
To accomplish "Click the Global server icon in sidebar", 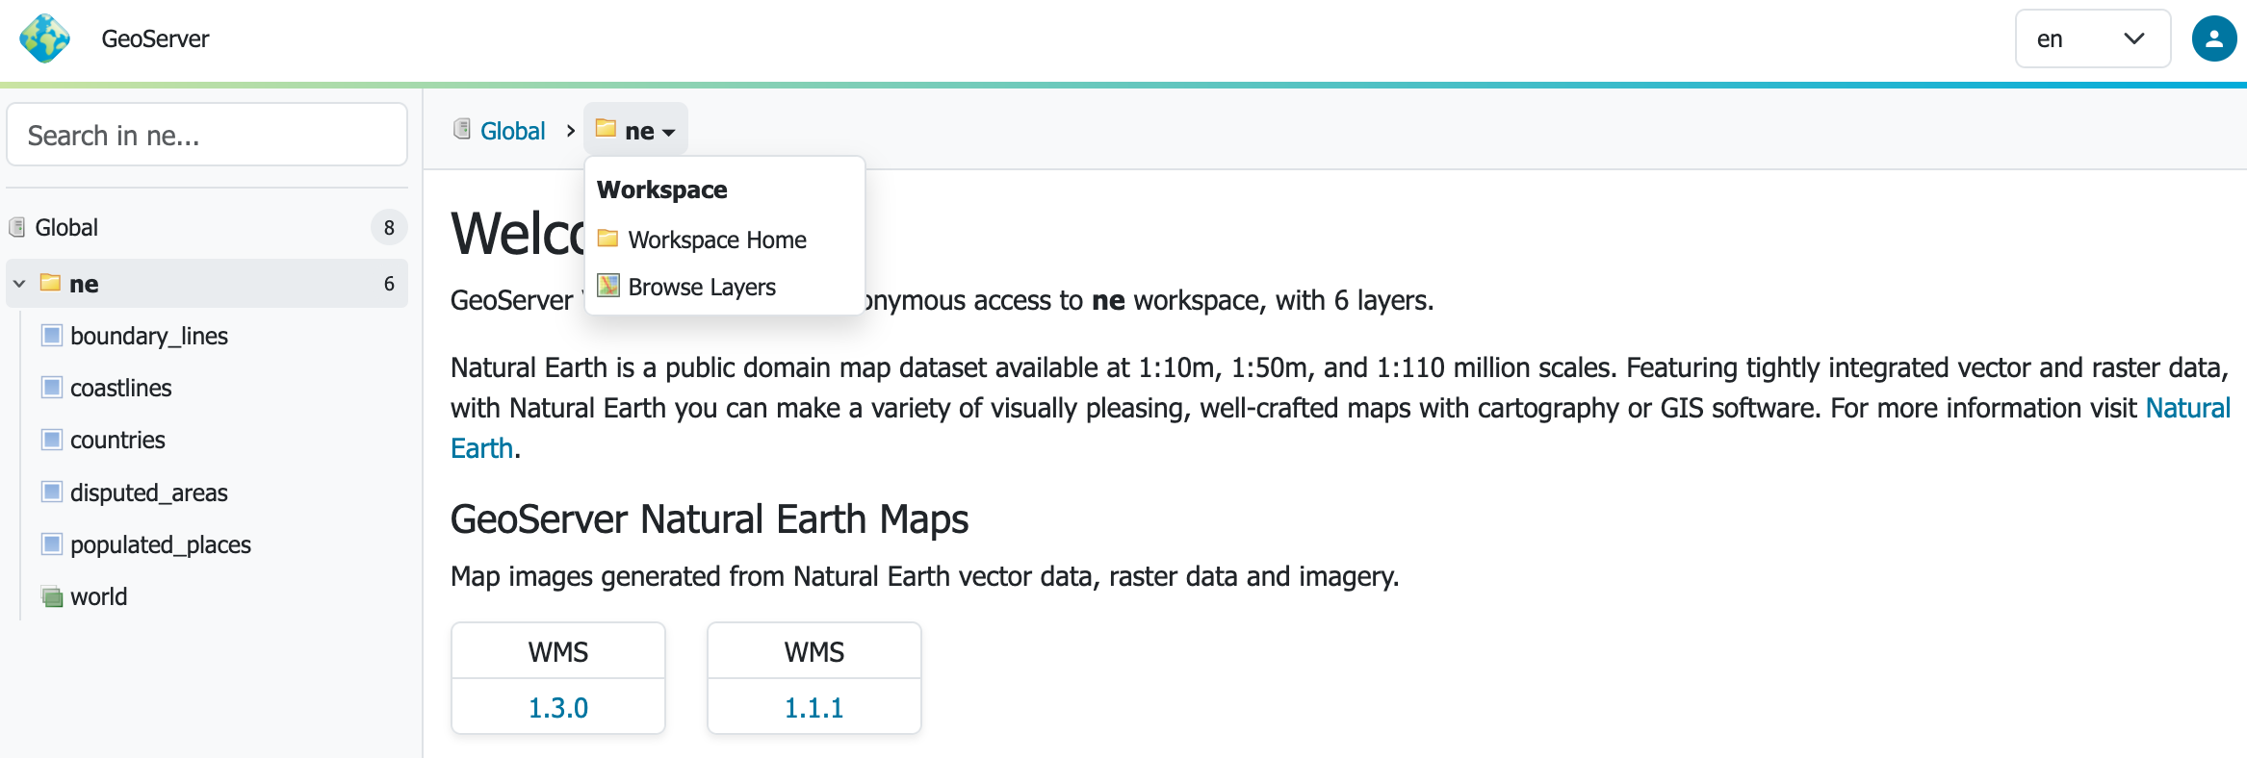I will (x=17, y=228).
